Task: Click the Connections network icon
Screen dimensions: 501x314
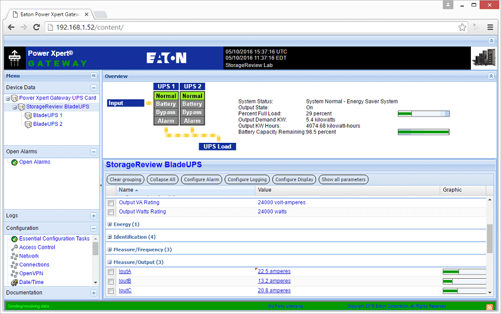Action: [14, 265]
